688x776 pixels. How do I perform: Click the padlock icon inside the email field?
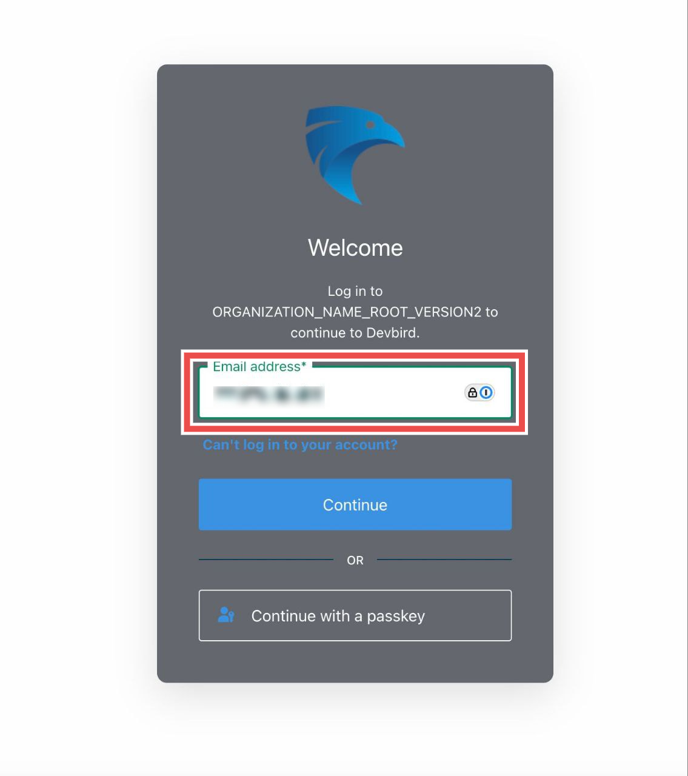pos(472,393)
